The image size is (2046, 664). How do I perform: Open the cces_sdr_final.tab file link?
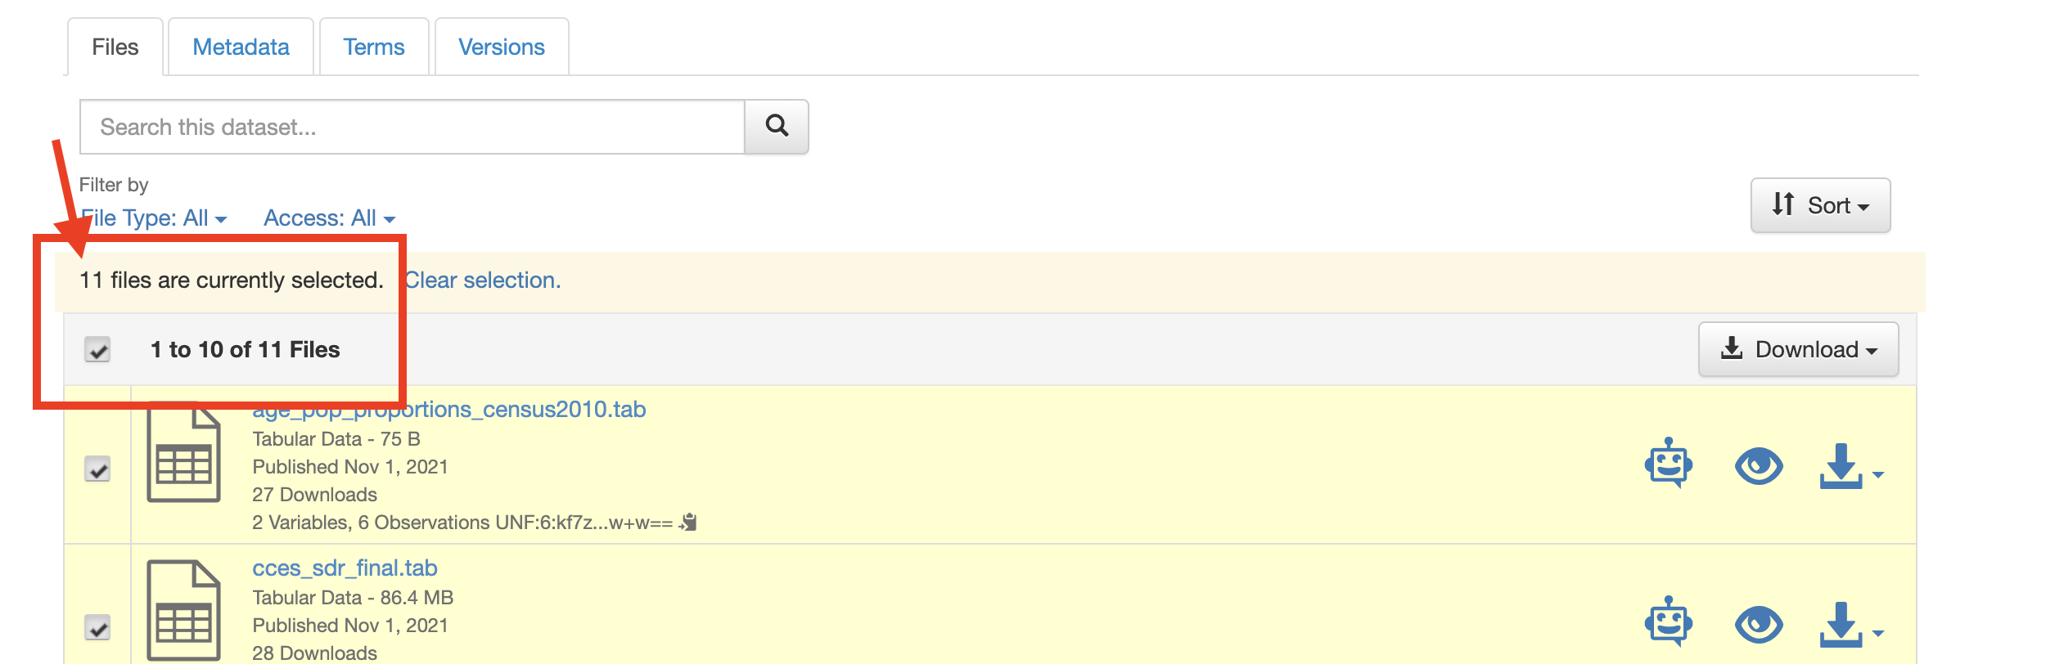[345, 568]
